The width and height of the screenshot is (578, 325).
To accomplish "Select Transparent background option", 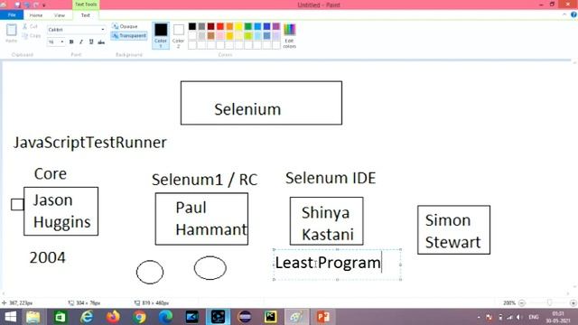I will 129,36.
